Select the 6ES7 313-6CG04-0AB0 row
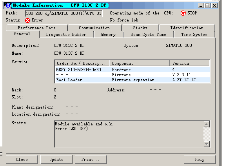Viewport: 225px width, 166px height. 132,70
